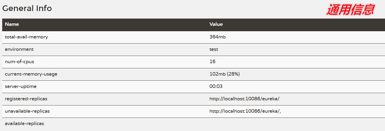
Task: Open the unavailable-replicas eureka URL
Action: [x=245, y=111]
